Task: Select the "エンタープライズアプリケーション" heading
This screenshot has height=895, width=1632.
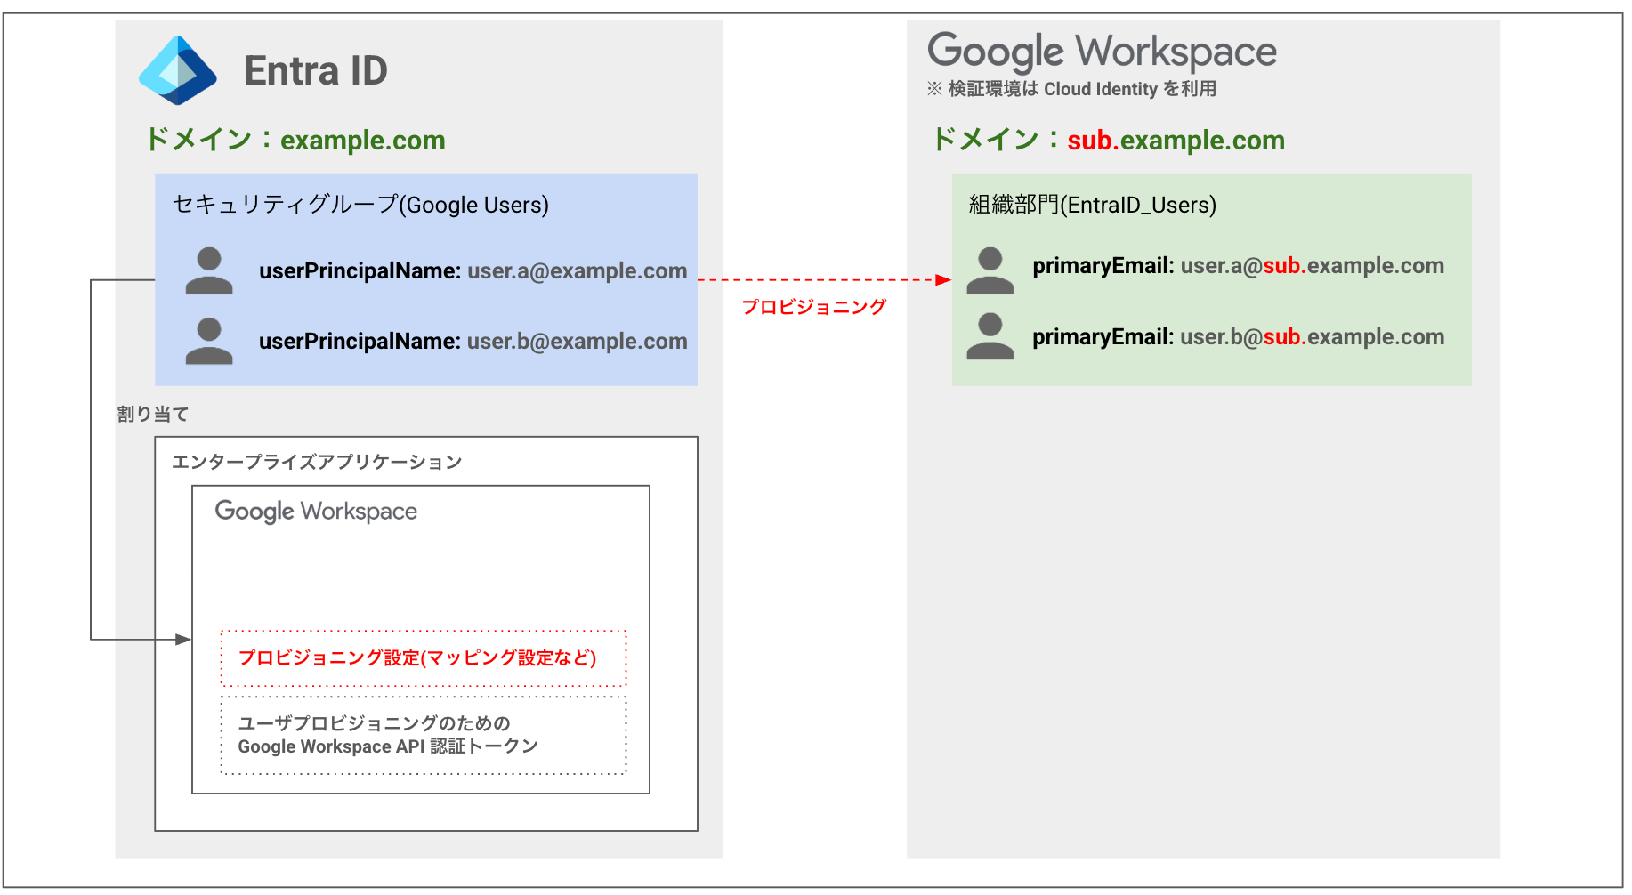Action: [x=317, y=462]
